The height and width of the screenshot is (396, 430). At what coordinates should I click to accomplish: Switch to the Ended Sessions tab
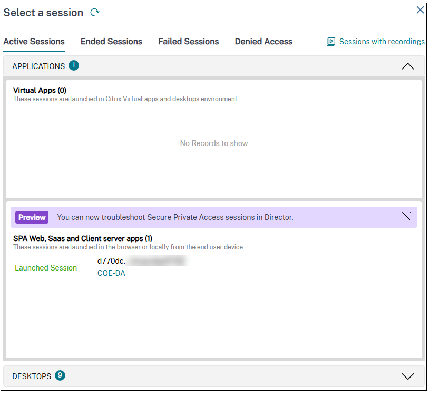111,42
